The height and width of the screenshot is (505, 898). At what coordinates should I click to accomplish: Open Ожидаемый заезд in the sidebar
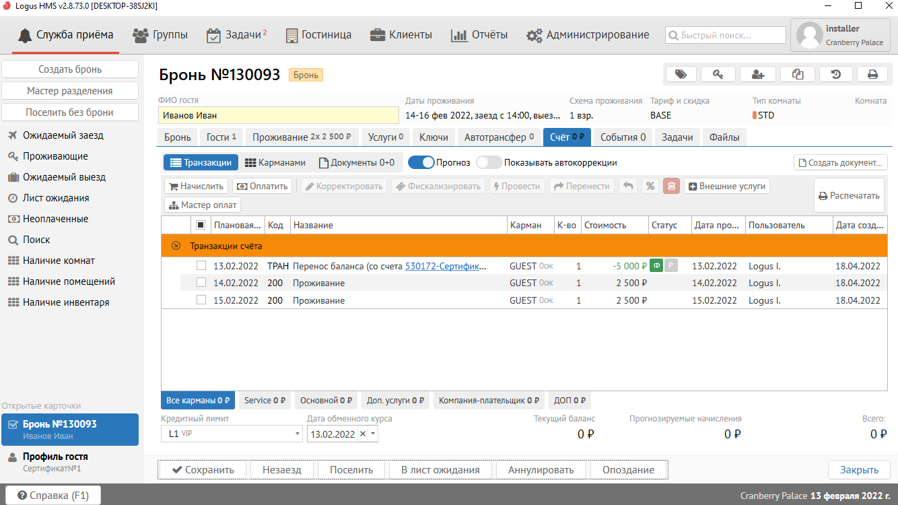coord(63,135)
